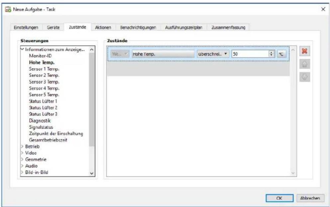This screenshot has height=207, width=330.
Task: Collapse Informationen zum Anzeige node
Action: coord(22,49)
